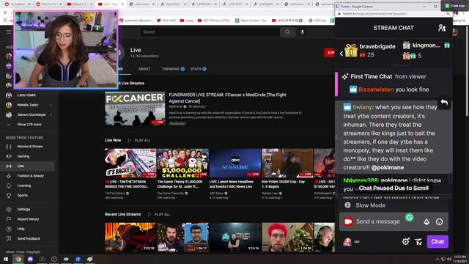
Task: Open the songs bookmark
Action: (187, 21)
